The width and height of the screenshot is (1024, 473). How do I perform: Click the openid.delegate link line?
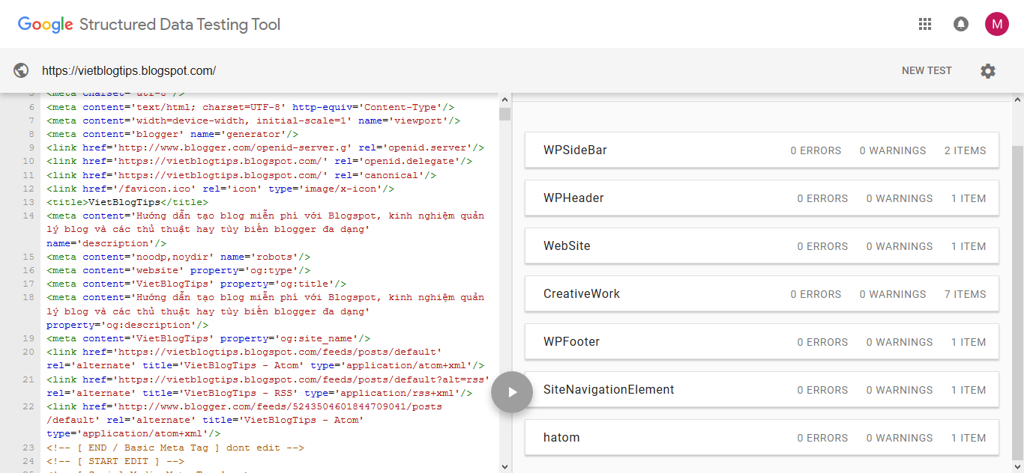click(259, 161)
